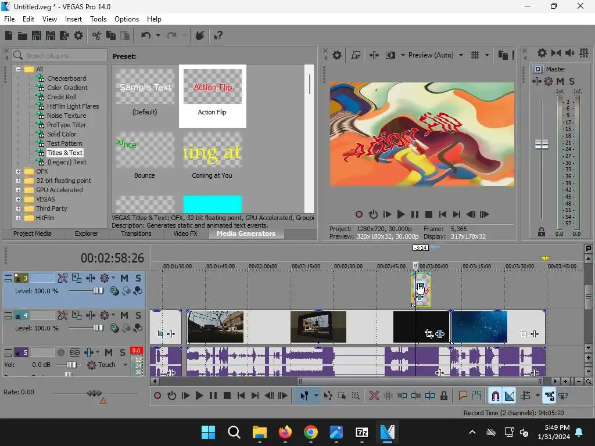
Task: Copy selection using the toolbar copy icon
Action: coord(111,35)
